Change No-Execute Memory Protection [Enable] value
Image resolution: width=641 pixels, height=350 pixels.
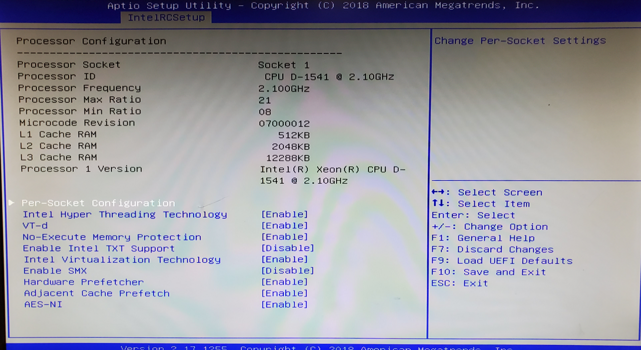pos(285,237)
